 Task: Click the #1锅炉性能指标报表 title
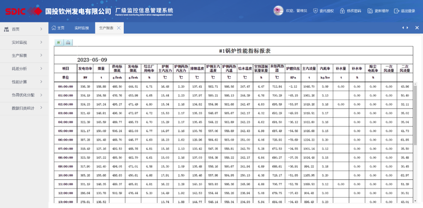[245, 51]
